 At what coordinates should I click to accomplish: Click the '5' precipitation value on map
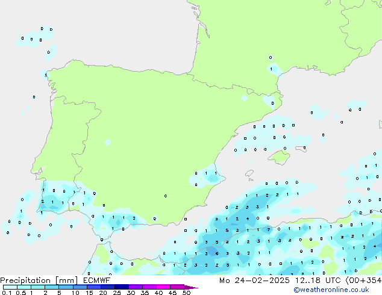pyautogui.click(x=227, y=230)
